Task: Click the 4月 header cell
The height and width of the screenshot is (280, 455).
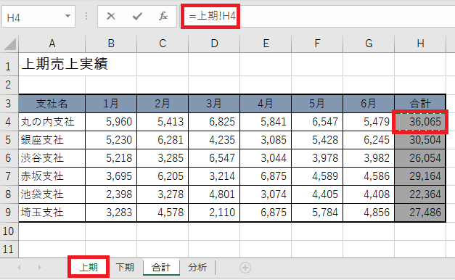Action: (x=266, y=103)
